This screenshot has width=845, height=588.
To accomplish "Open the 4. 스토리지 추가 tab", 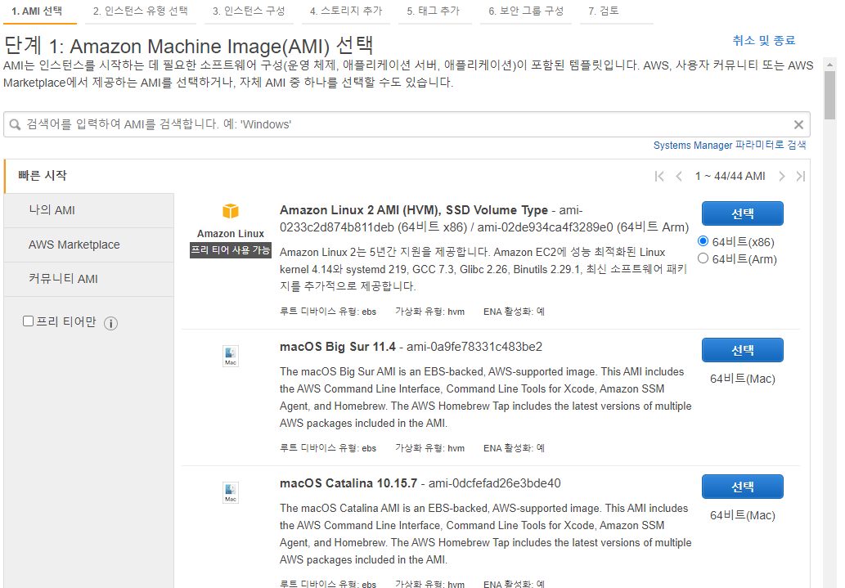I will pyautogui.click(x=346, y=11).
